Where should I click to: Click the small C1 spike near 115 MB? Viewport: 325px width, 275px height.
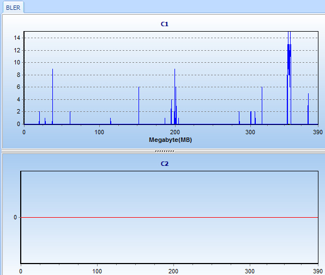(x=111, y=121)
